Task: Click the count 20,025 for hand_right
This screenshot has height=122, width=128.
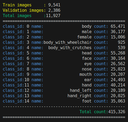Action: pyautogui.click(x=118, y=96)
